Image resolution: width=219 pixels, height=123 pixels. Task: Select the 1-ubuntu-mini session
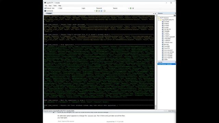point(168,42)
